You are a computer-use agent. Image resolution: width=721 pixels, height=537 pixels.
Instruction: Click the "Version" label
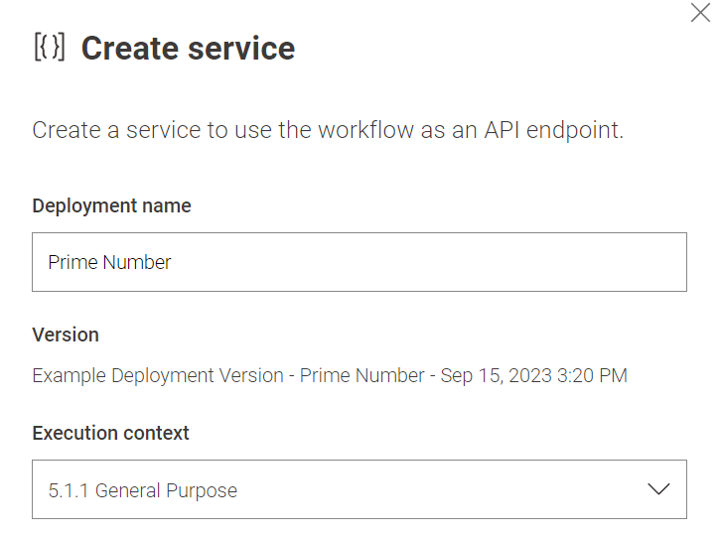click(66, 335)
